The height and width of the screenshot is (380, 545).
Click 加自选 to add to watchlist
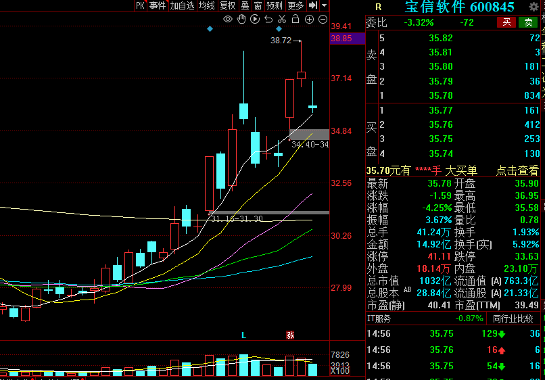(x=182, y=5)
